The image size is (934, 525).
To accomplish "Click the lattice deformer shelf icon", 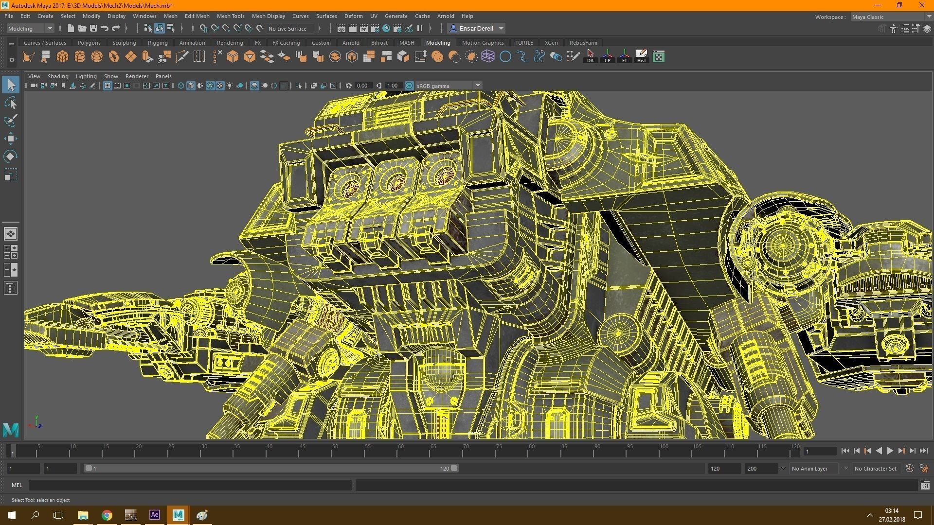I will point(488,57).
